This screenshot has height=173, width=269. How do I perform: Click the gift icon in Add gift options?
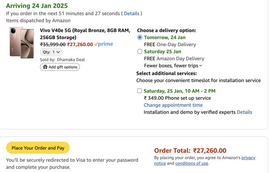pos(45,67)
